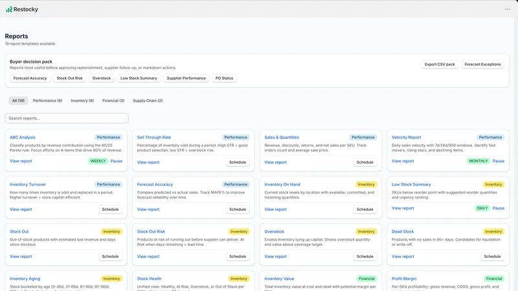View report for Dead Stock
This screenshot has width=518, height=291.
coord(403,257)
